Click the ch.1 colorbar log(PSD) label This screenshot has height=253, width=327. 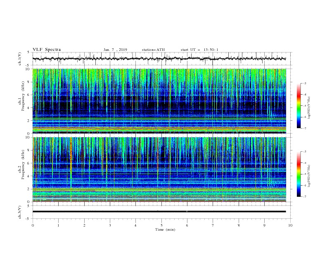(309, 108)
